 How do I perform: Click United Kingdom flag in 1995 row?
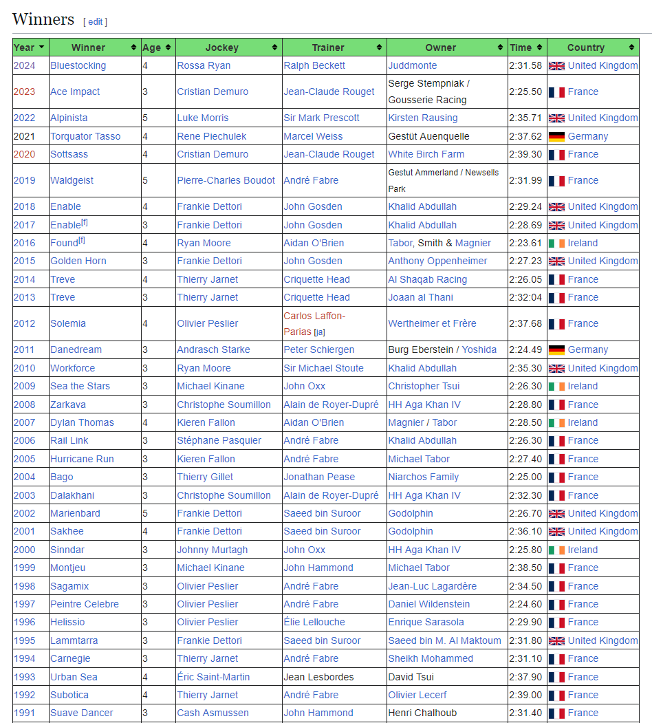556,641
